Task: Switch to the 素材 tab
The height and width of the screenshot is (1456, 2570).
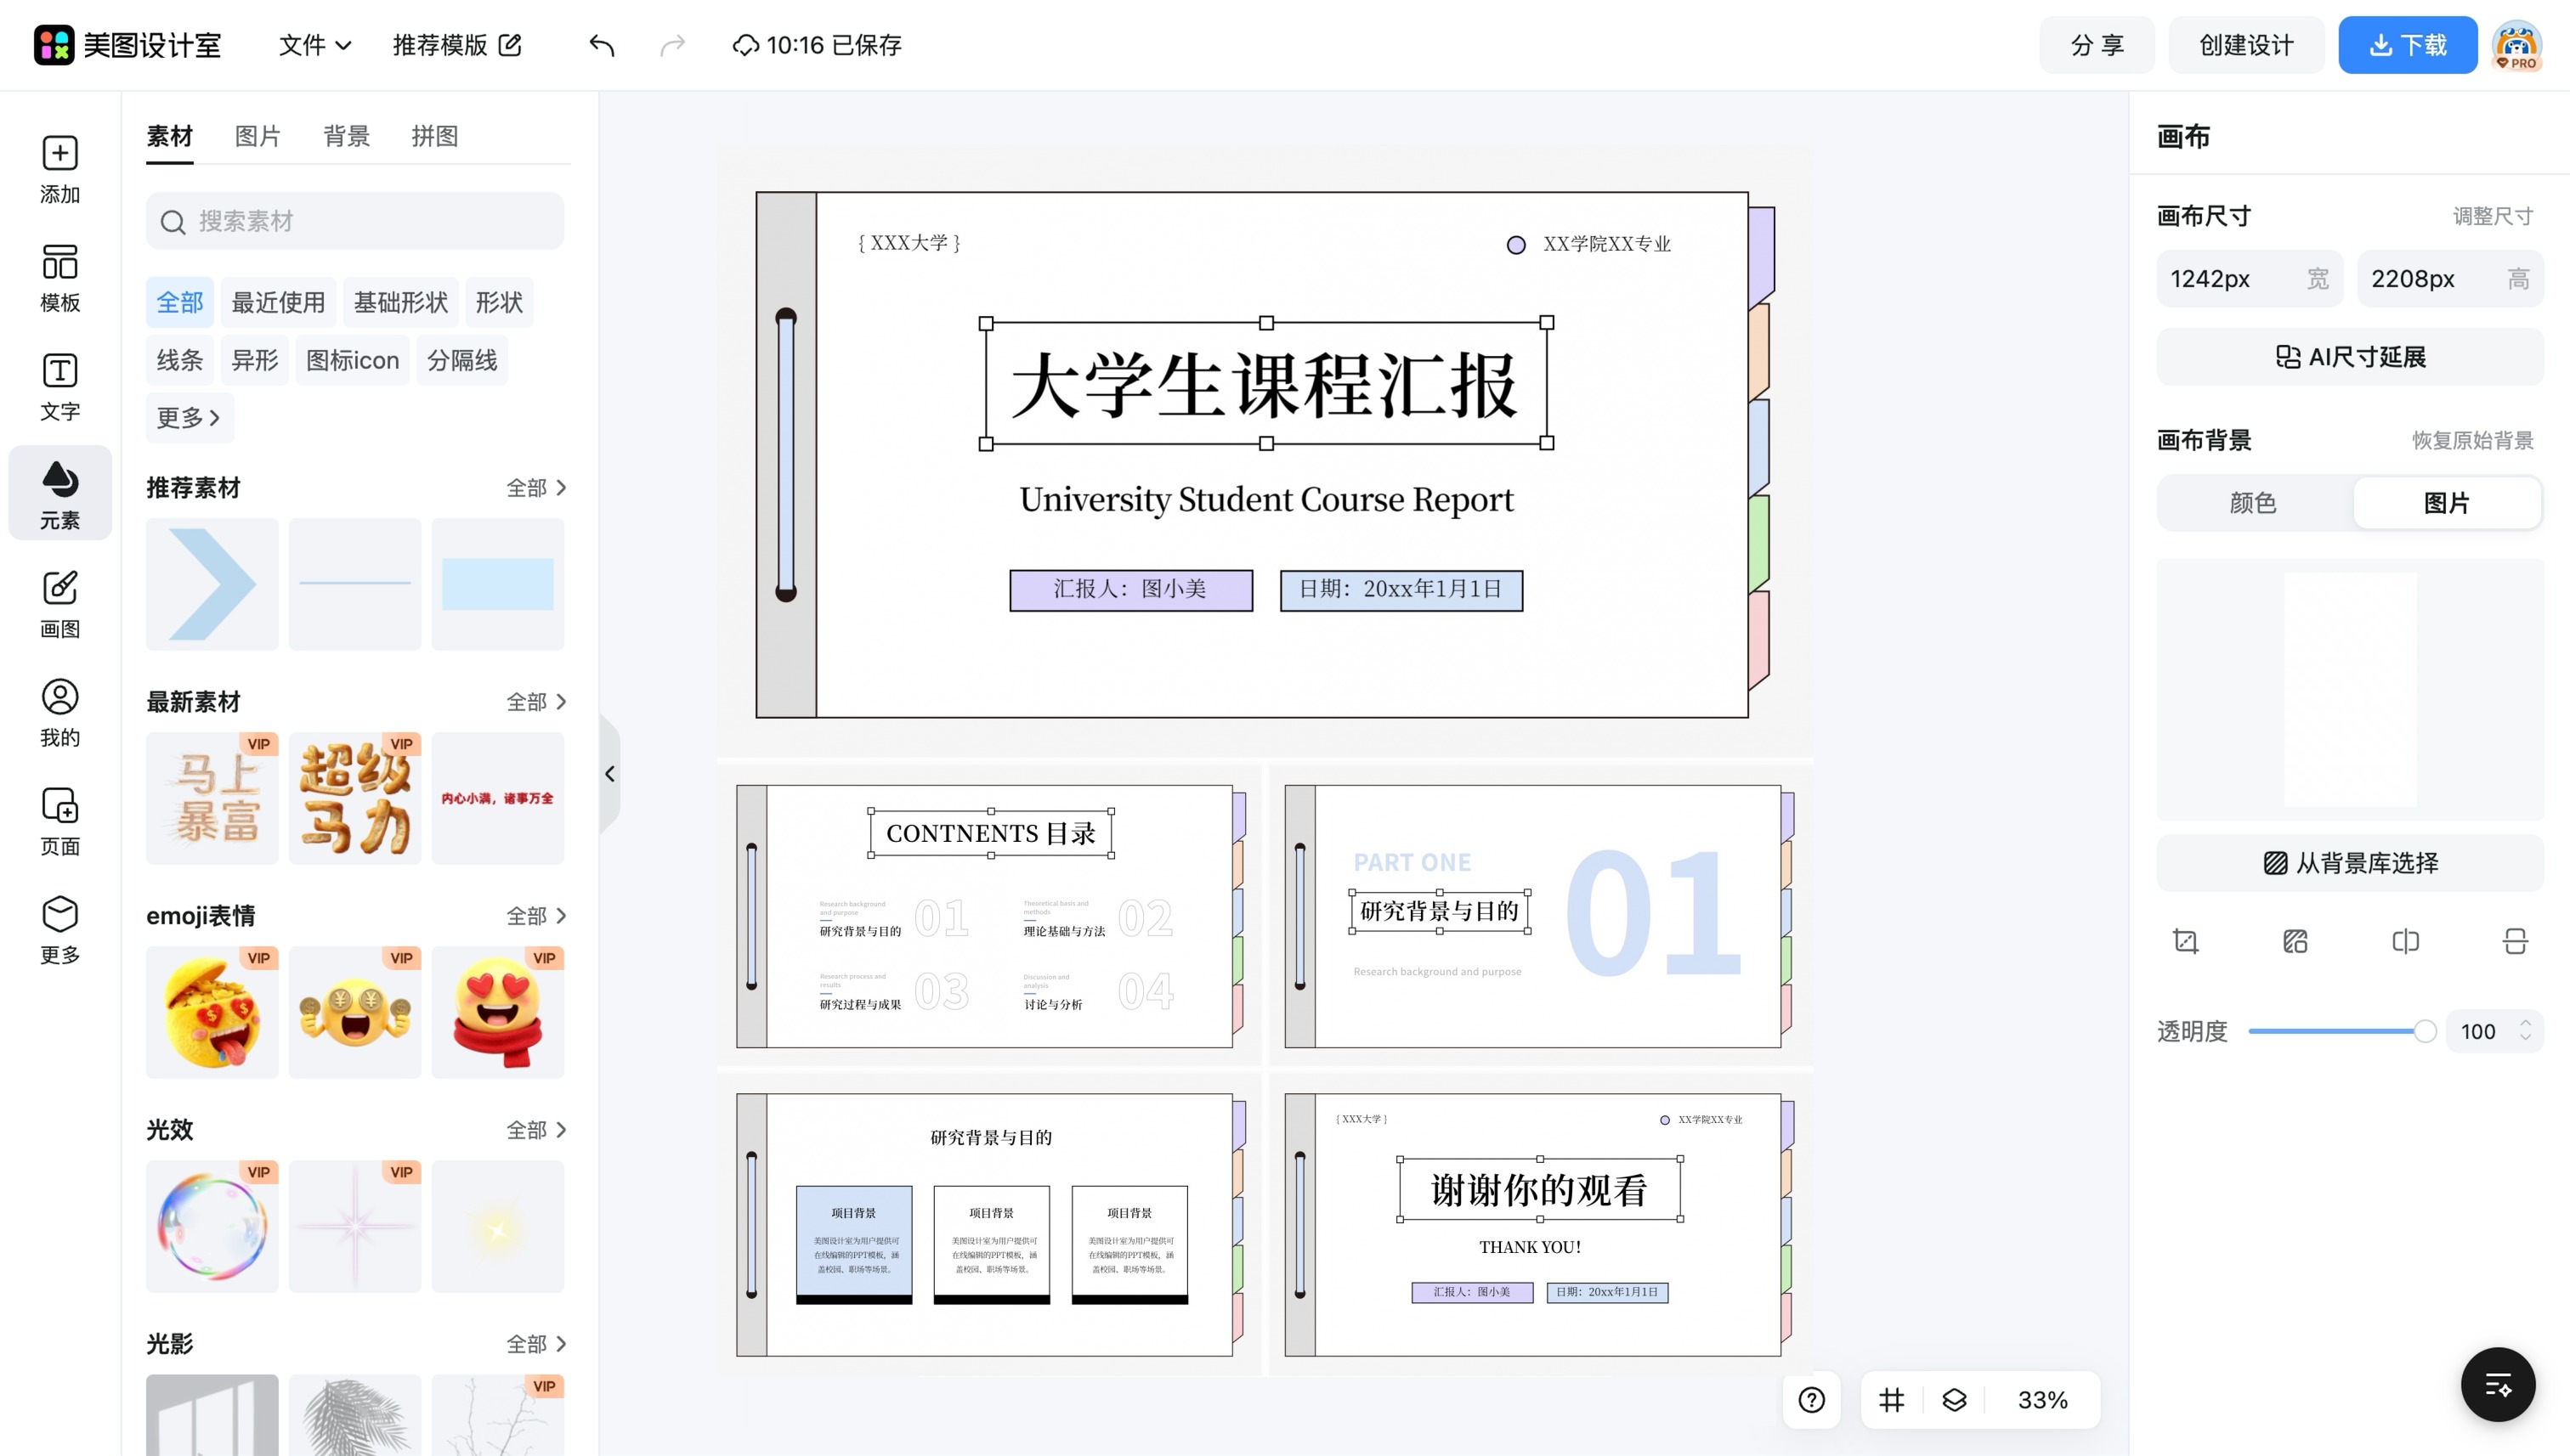Action: point(169,136)
